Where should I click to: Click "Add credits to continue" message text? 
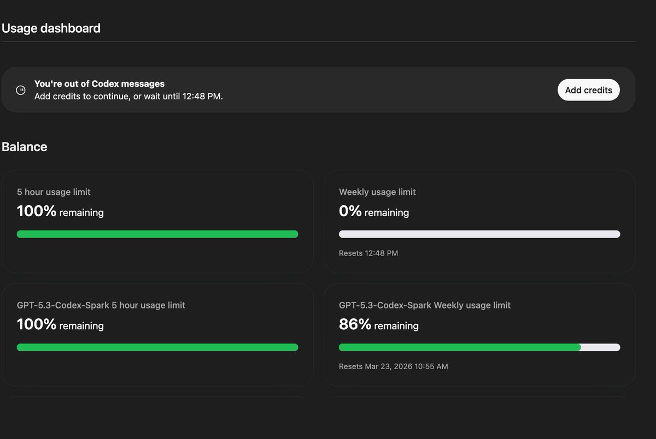128,97
